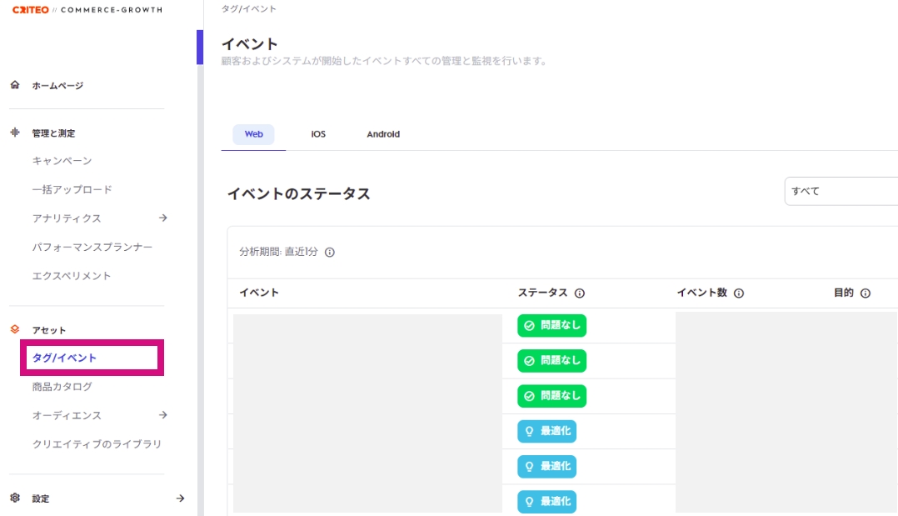Click the イベント数 column header
Image resolution: width=898 pixels, height=516 pixels.
click(x=701, y=293)
